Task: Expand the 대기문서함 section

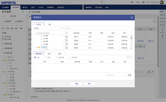Action: click(x=3, y=44)
